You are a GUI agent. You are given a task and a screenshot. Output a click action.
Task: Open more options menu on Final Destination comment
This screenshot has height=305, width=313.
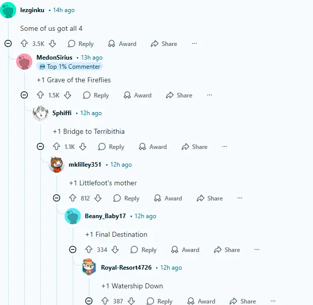(257, 249)
